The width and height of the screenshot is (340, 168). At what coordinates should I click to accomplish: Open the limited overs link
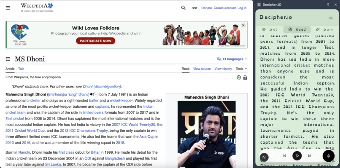click(x=93, y=112)
